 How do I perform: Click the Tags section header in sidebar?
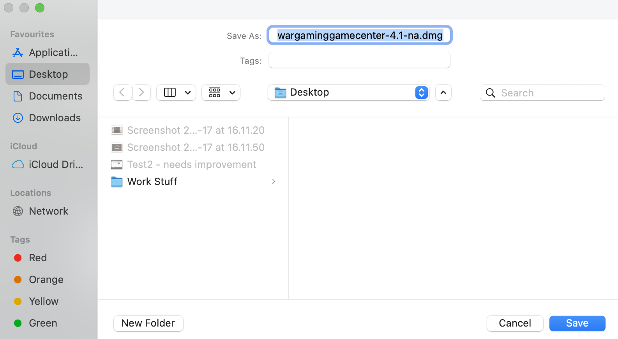(20, 239)
